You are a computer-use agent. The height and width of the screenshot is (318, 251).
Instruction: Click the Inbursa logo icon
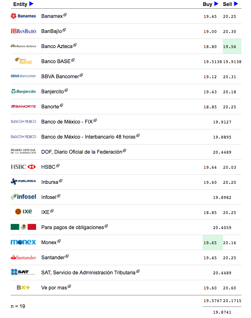[23, 182]
